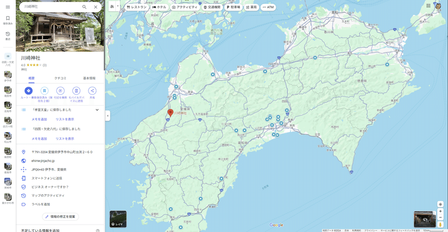Screen dimensions: 448x232
Task: Open the Google apps grid icon
Action: tap(428, 6)
